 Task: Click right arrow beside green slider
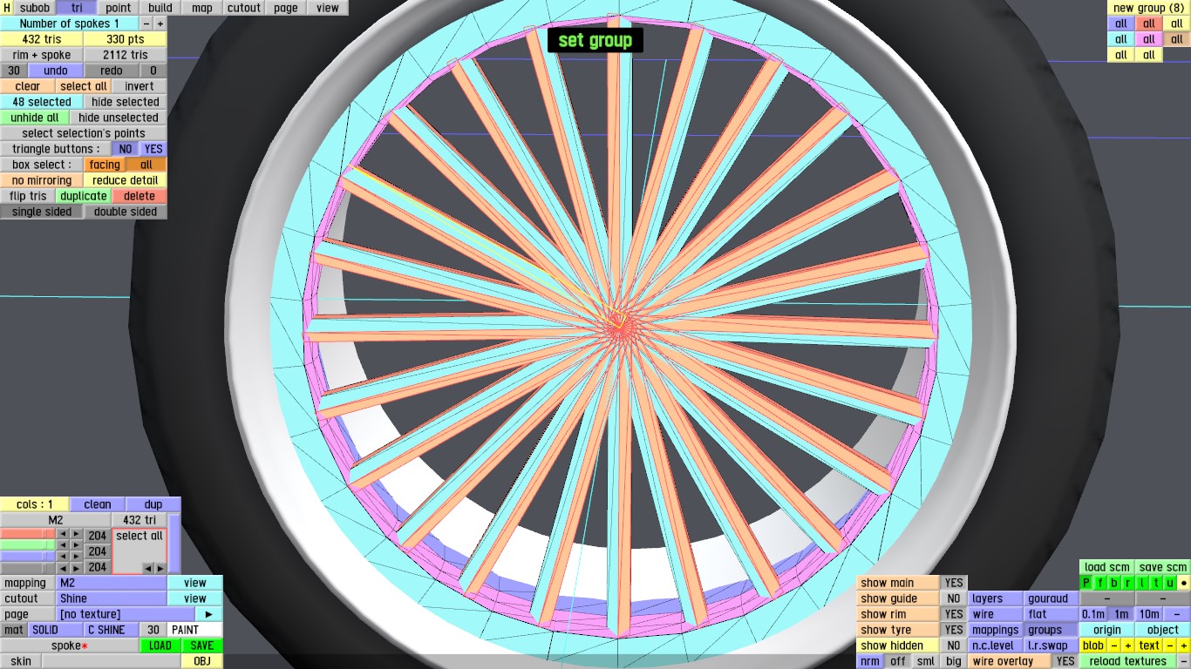pos(77,545)
